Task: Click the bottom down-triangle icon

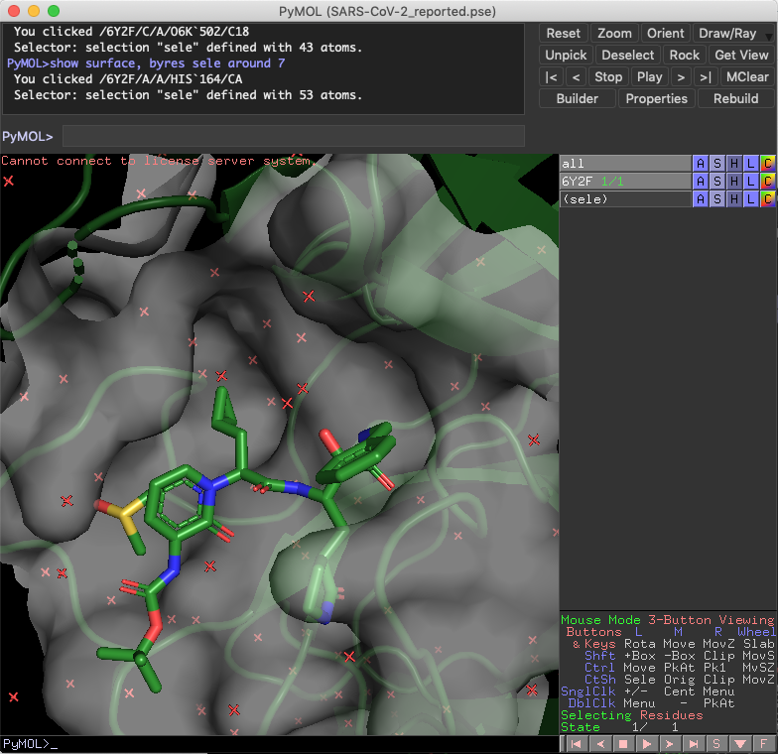Action: point(740,744)
